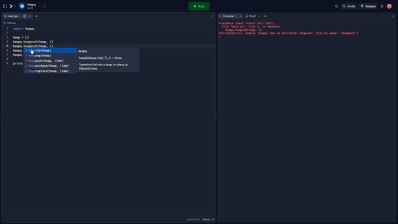Choose heapreplace(heap, item) suggestion

[50, 71]
